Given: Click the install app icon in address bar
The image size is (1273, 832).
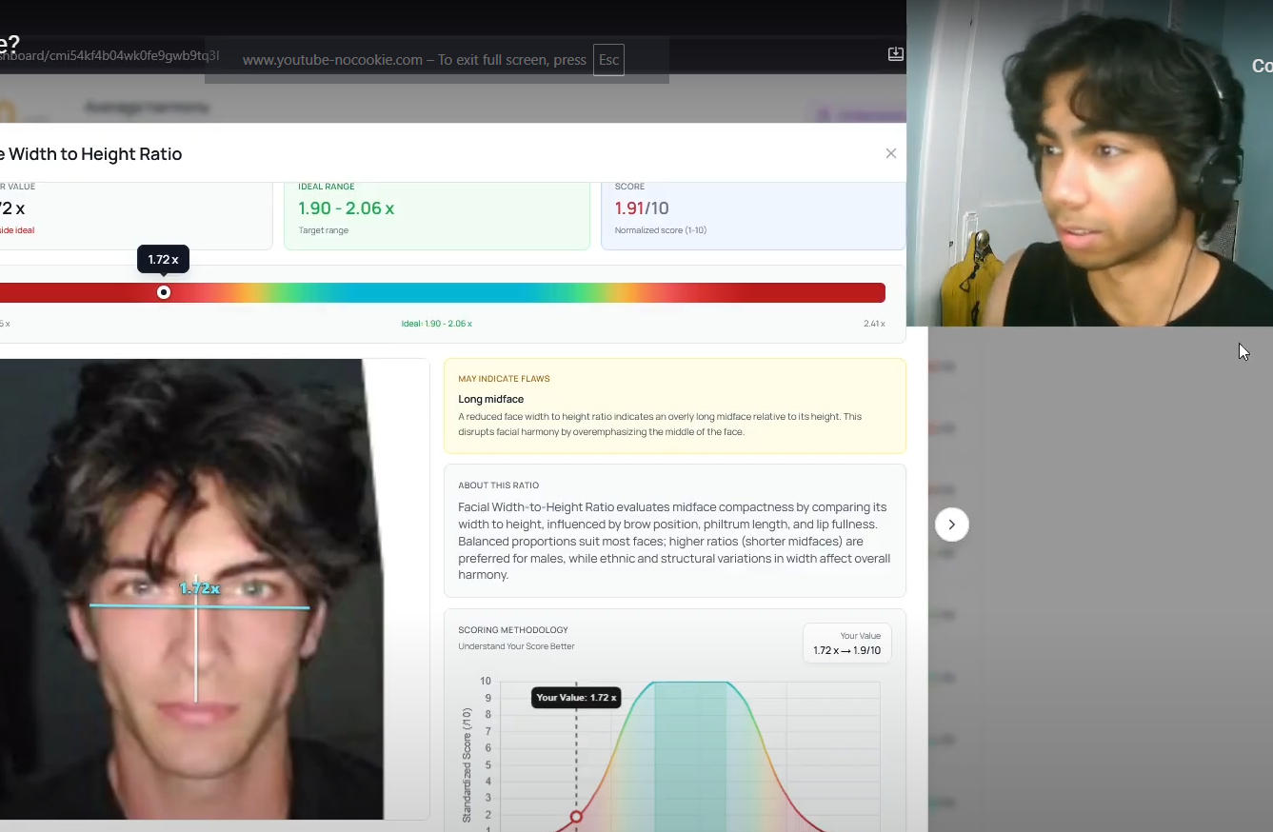Looking at the screenshot, I should point(895,54).
